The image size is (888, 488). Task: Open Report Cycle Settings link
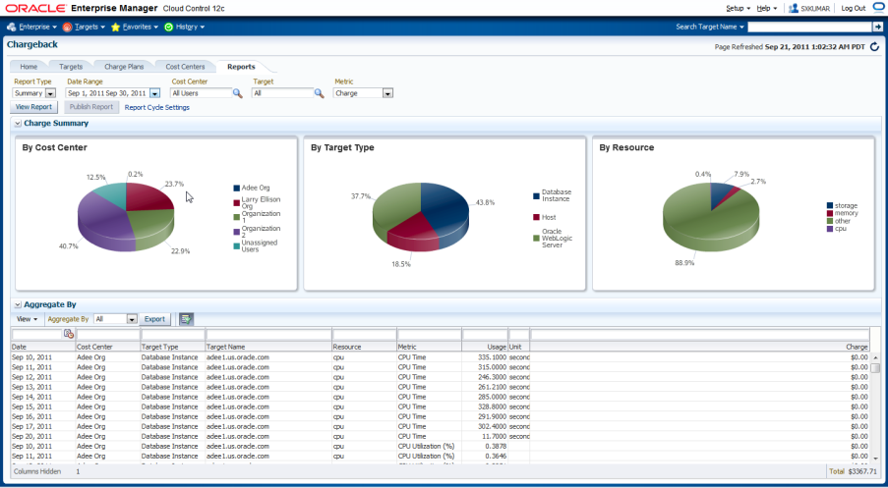pyautogui.click(x=157, y=107)
